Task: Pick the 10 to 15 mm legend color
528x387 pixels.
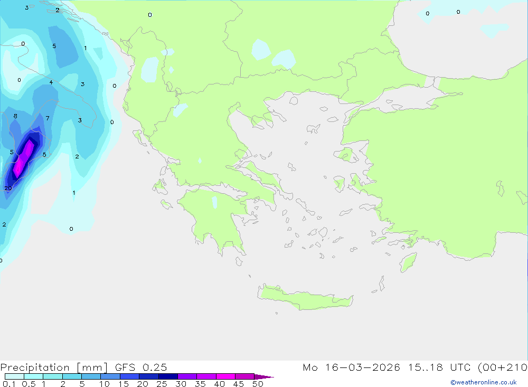Action: coord(110,376)
